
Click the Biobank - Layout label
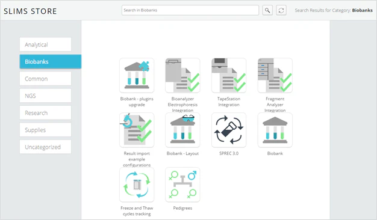[182, 153]
